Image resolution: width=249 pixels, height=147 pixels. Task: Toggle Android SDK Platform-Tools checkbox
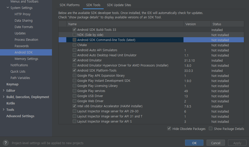click(x=74, y=70)
